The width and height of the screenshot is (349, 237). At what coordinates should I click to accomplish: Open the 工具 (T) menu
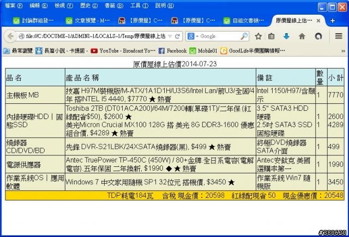139,5
